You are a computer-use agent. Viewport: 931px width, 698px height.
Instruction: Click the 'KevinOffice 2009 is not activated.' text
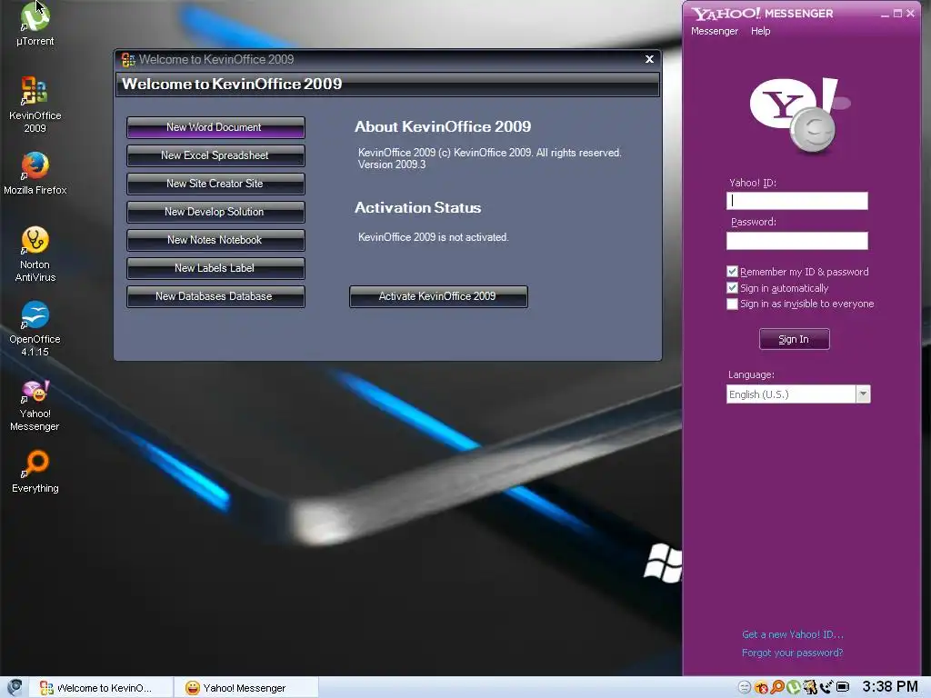(434, 237)
